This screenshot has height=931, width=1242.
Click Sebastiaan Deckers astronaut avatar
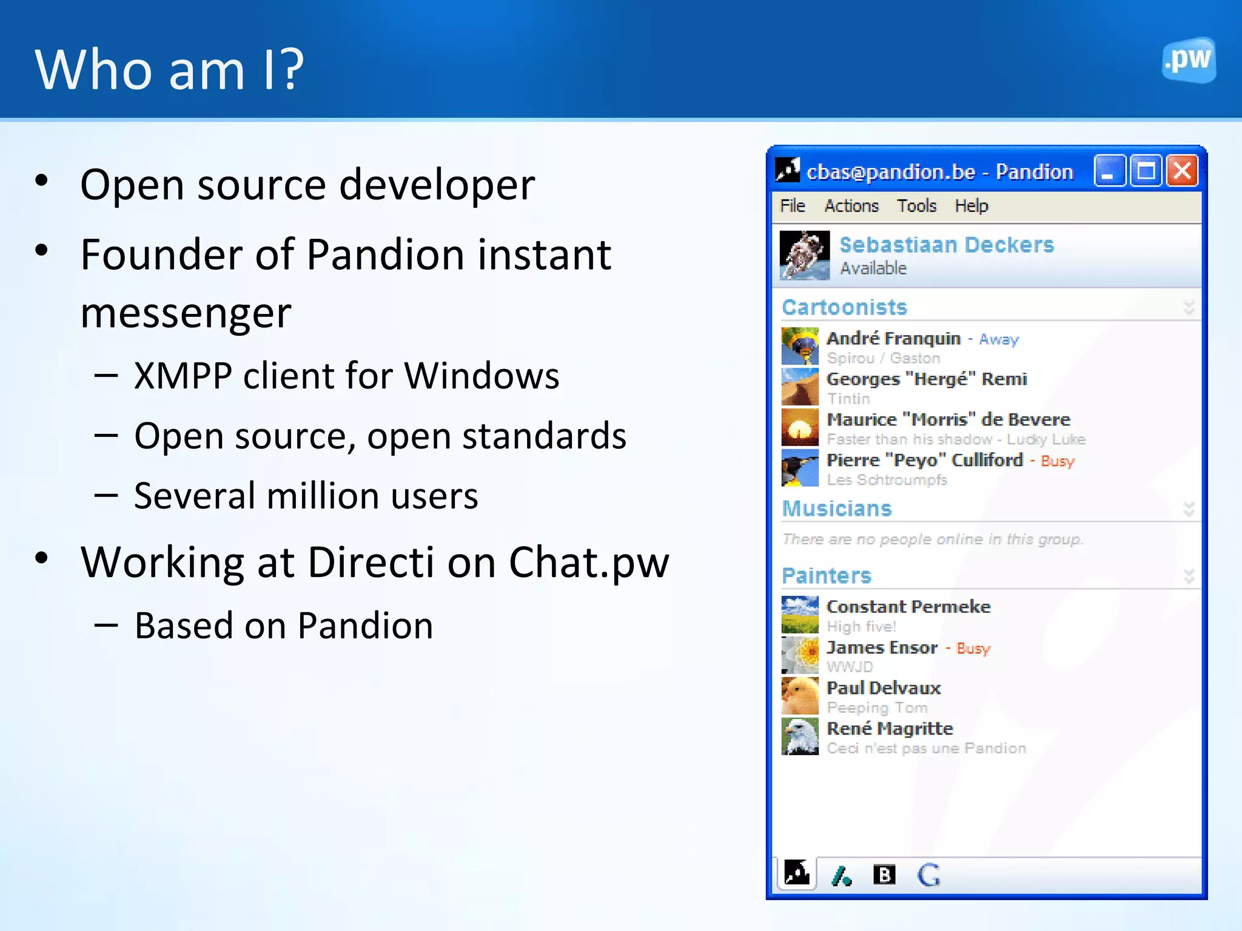(x=805, y=255)
